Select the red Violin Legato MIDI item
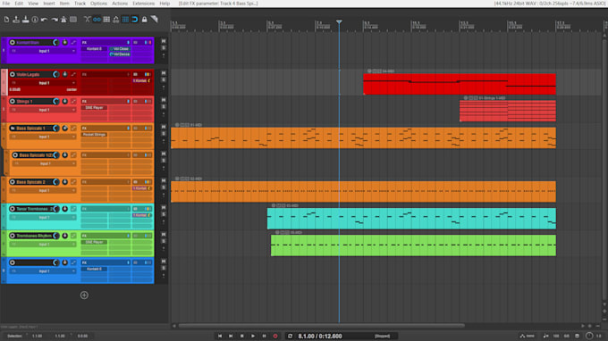 click(x=460, y=84)
